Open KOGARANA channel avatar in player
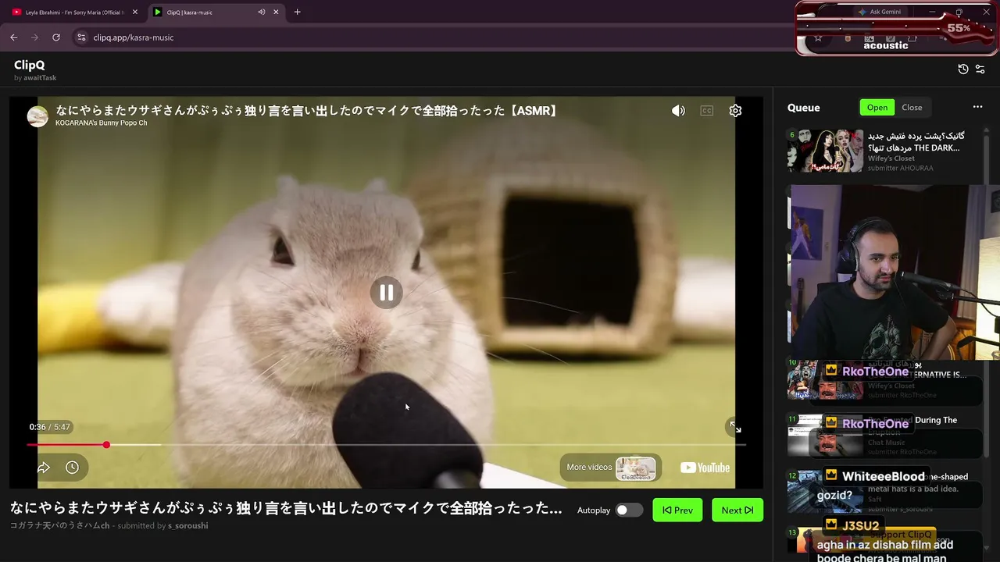Viewport: 1000px width, 562px height. [37, 116]
